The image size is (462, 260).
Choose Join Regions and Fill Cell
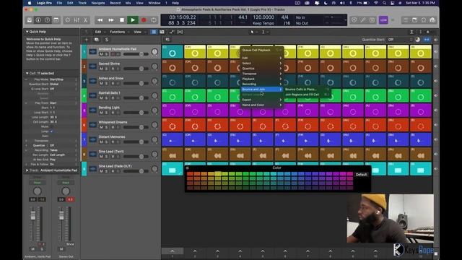pos(306,95)
